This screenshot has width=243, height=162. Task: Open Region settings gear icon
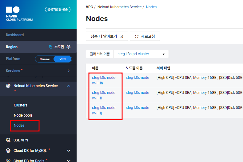[x=69, y=47]
